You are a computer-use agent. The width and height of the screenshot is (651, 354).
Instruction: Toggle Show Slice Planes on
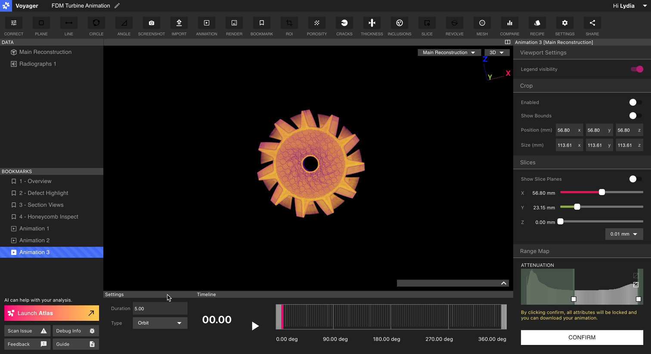point(635,179)
